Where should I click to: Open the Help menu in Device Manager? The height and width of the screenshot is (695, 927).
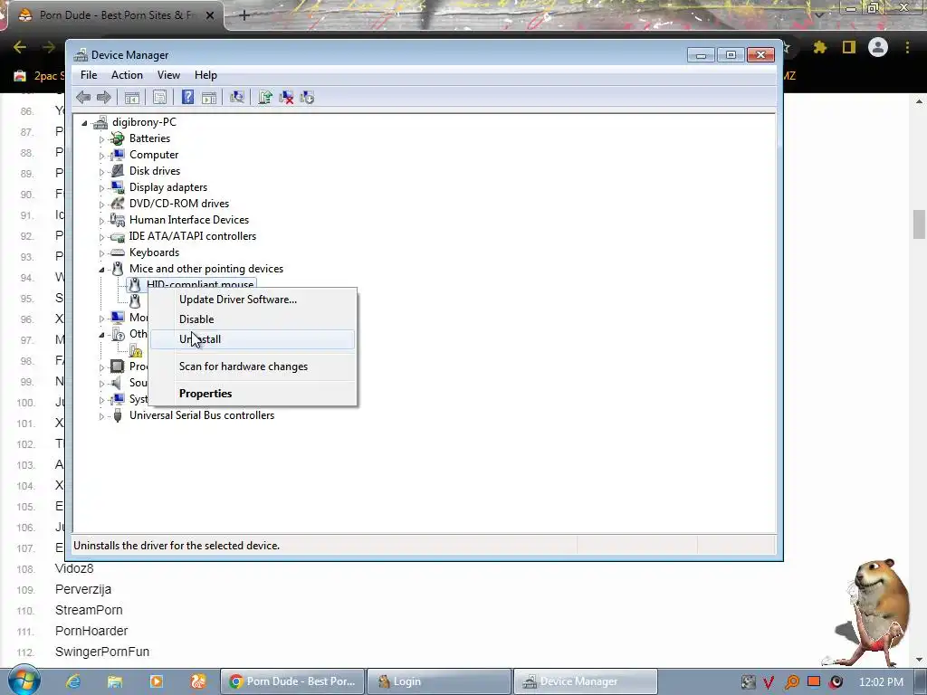pyautogui.click(x=205, y=75)
